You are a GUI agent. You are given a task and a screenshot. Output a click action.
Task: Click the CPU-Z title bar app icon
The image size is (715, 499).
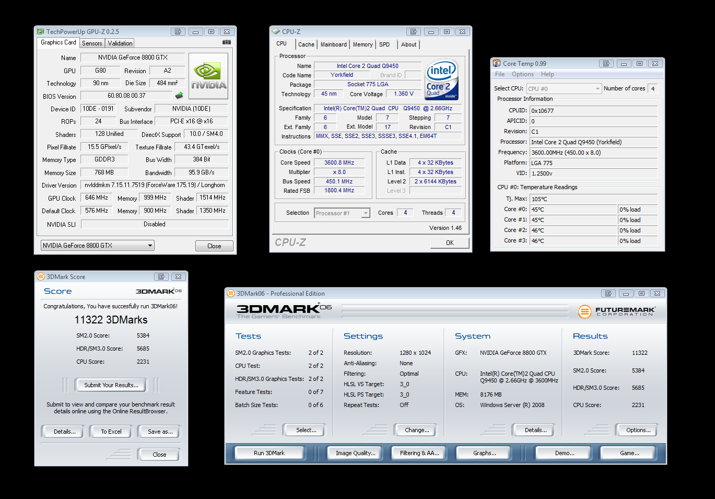pyautogui.click(x=276, y=31)
